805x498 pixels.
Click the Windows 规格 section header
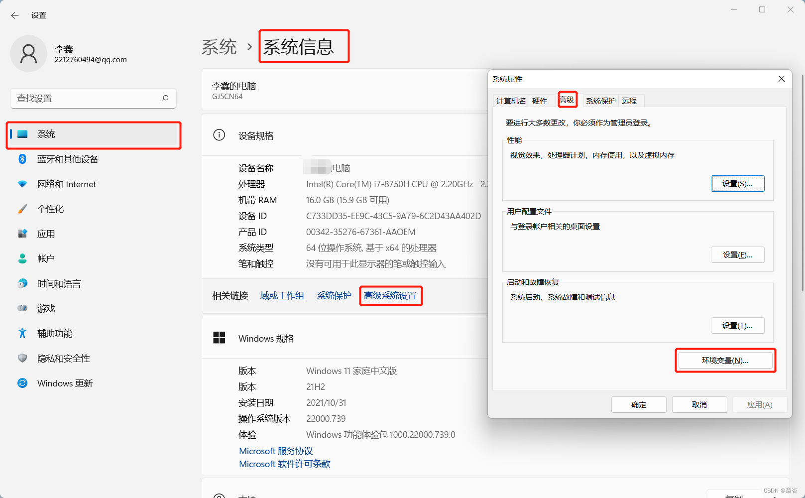click(x=266, y=338)
